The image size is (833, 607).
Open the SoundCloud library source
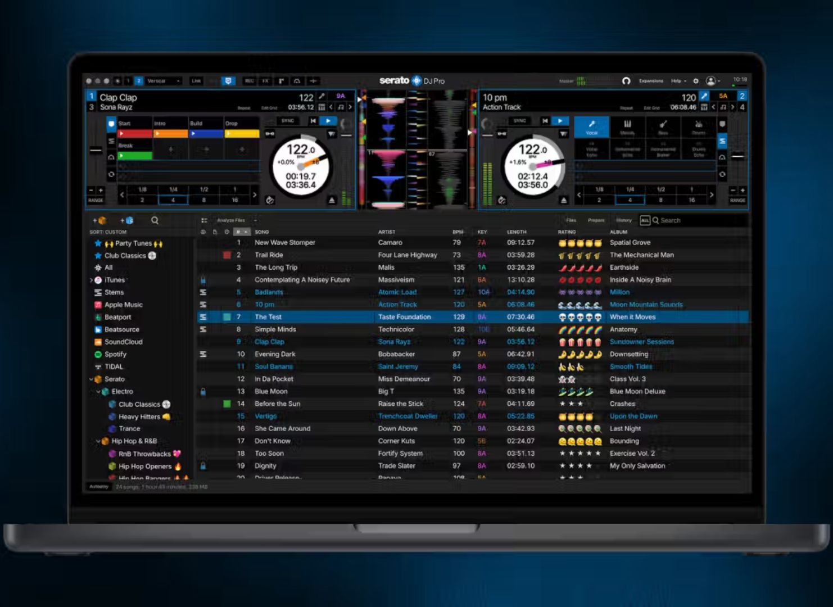click(x=123, y=341)
